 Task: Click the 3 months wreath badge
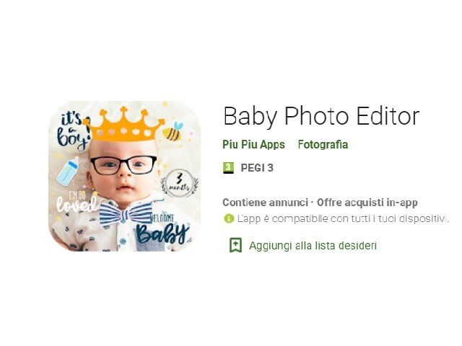coord(179,182)
